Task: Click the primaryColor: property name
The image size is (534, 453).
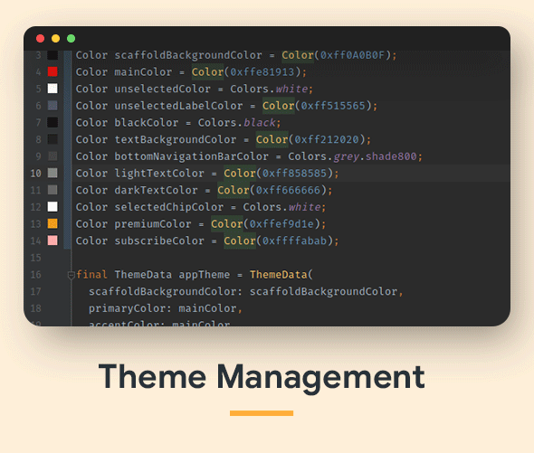Action: click(x=130, y=308)
